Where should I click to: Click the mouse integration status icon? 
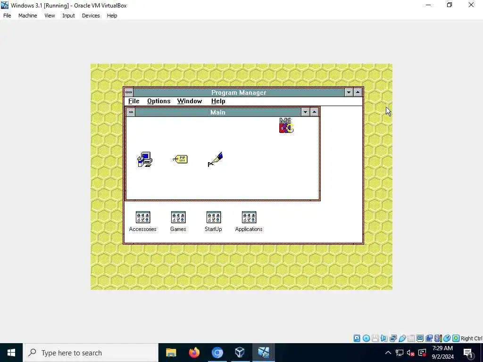coord(447,338)
